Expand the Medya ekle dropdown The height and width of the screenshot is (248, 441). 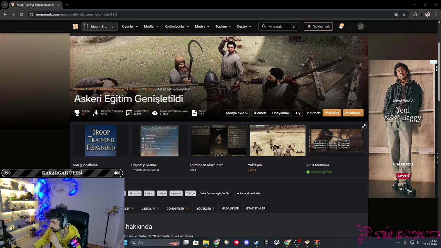point(237,113)
